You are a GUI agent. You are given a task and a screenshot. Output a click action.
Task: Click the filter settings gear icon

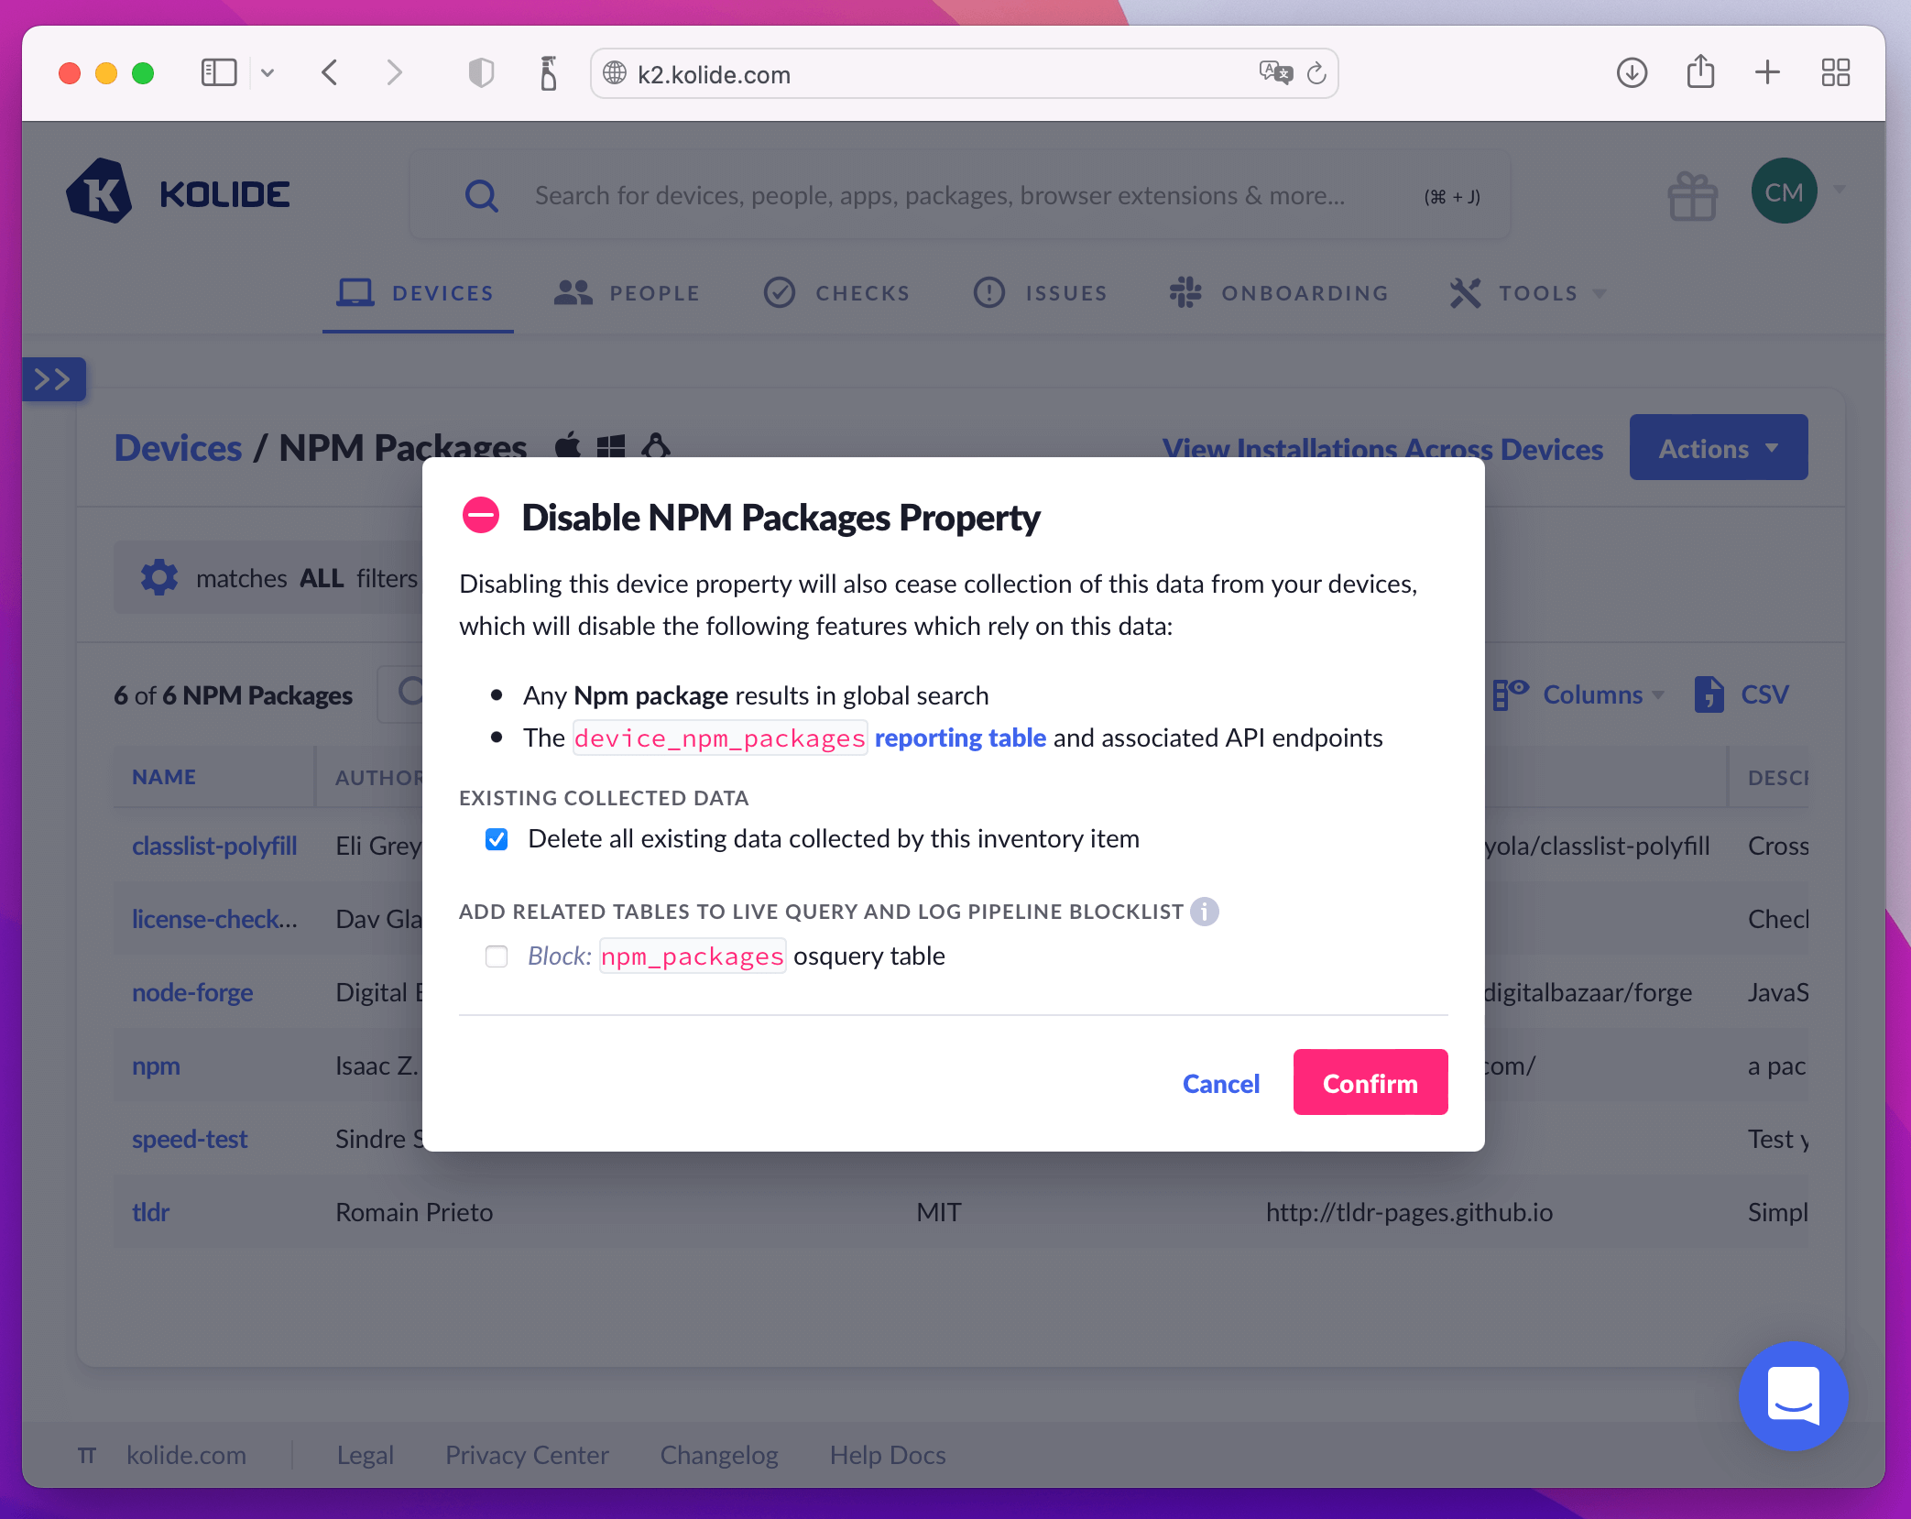(x=159, y=578)
